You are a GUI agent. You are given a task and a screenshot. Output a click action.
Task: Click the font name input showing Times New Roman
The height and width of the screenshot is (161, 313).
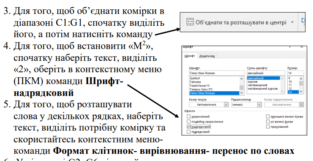[217, 73]
